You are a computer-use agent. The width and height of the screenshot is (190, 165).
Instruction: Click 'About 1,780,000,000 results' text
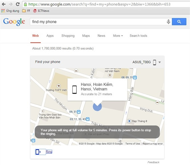point(63,48)
